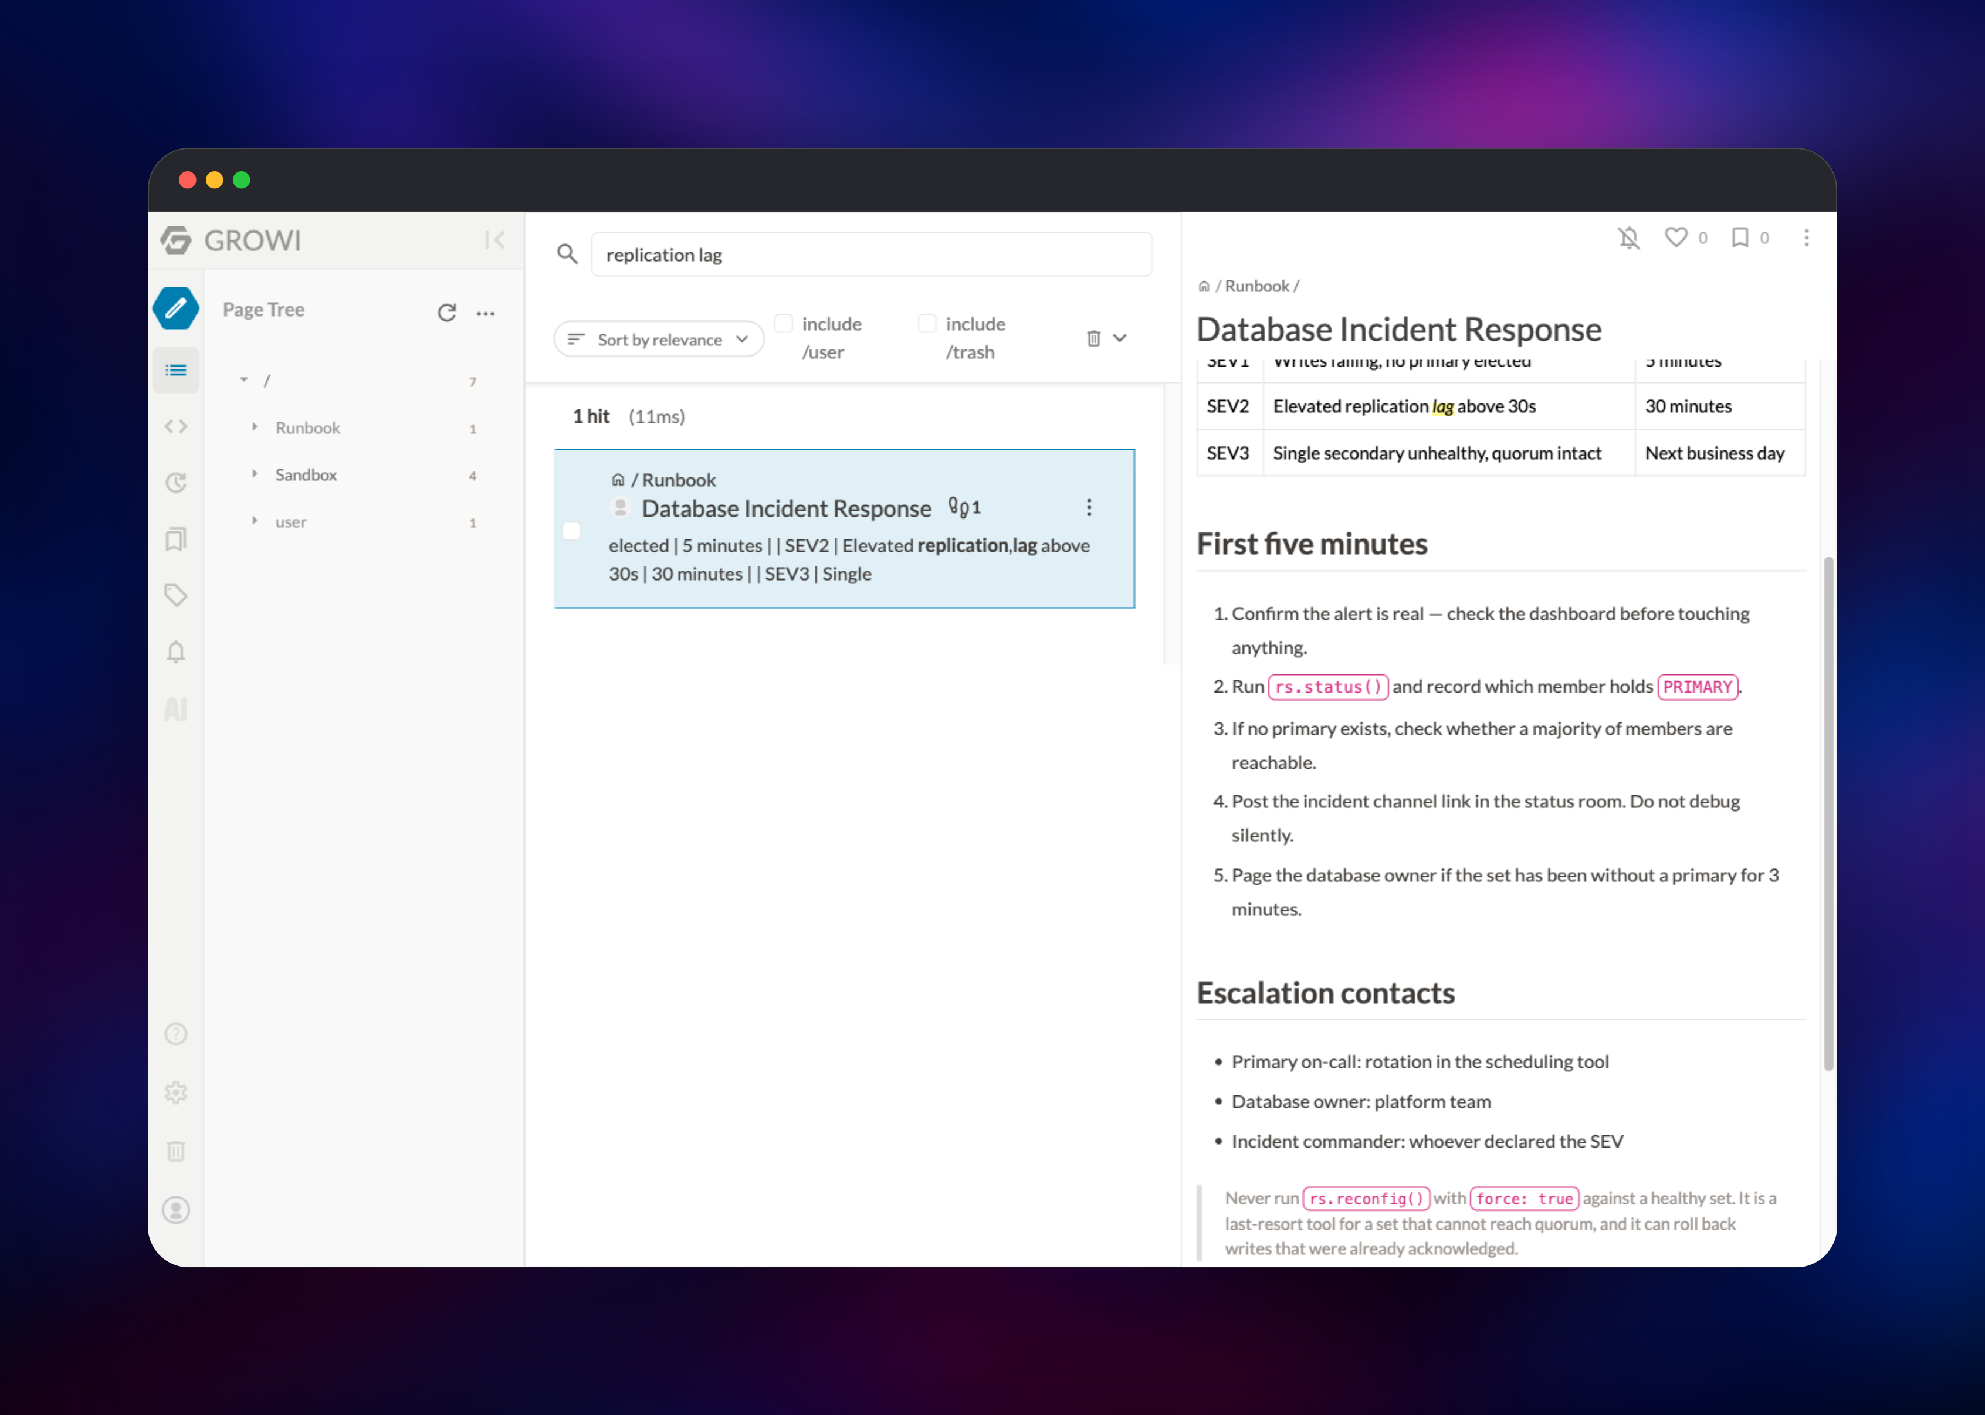Click footprint views icon on search result
Viewport: 1985px width, 1415px height.
(958, 507)
